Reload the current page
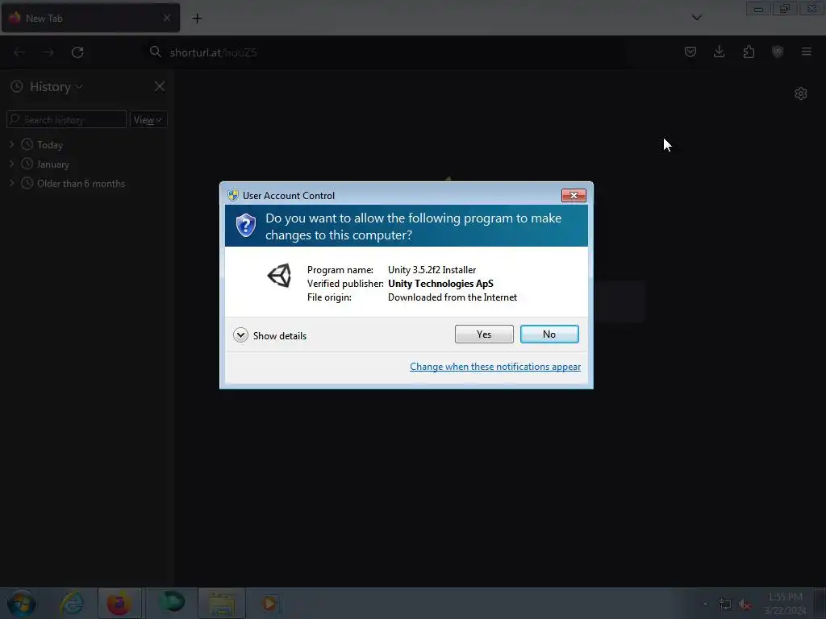Screen dimensions: 826x619 pos(77,52)
